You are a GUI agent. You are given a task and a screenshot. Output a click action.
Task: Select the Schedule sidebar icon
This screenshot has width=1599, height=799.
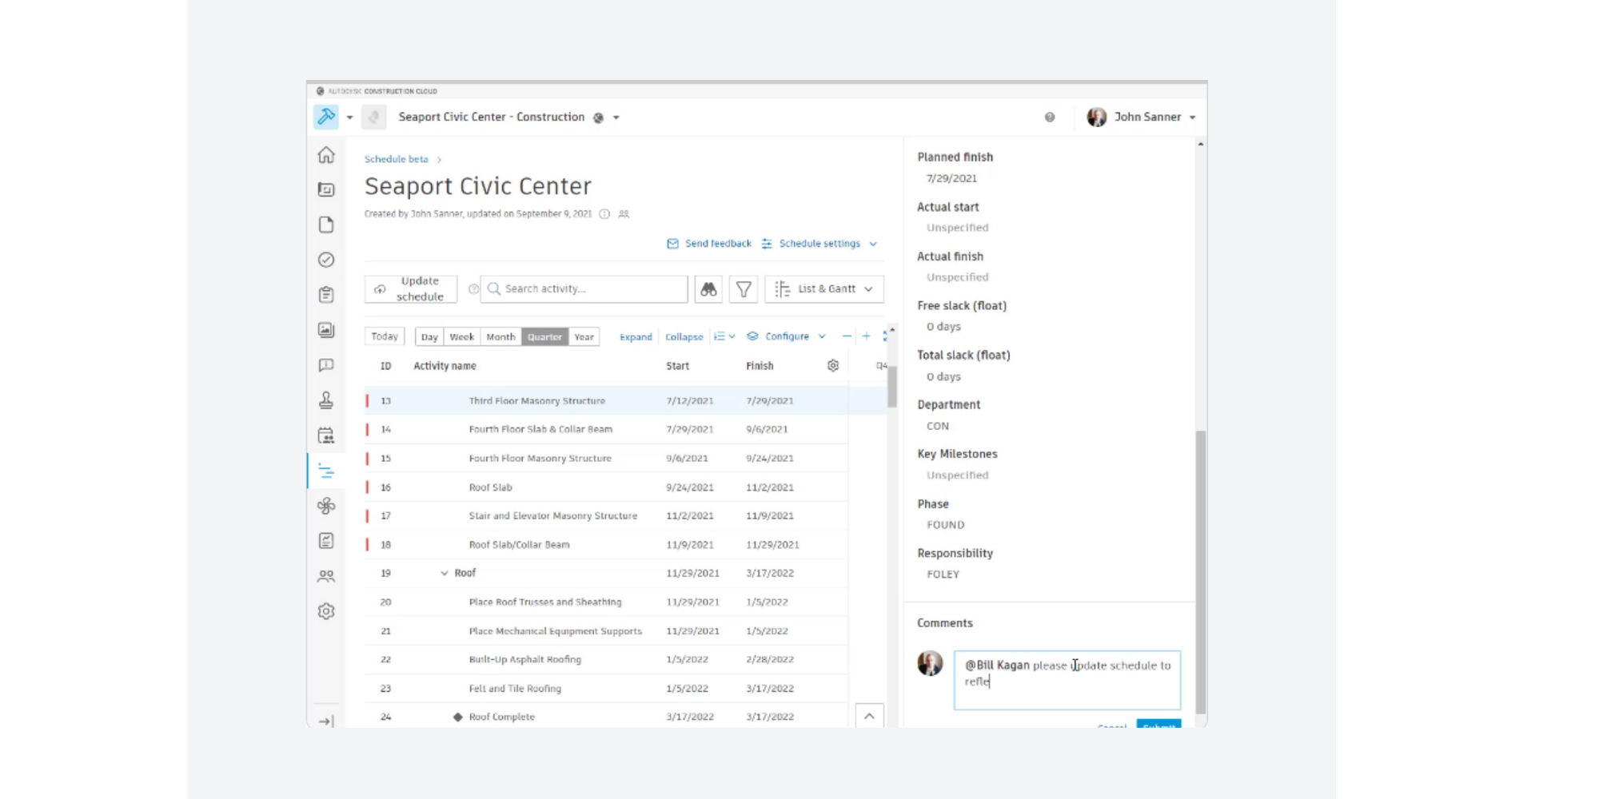point(326,471)
